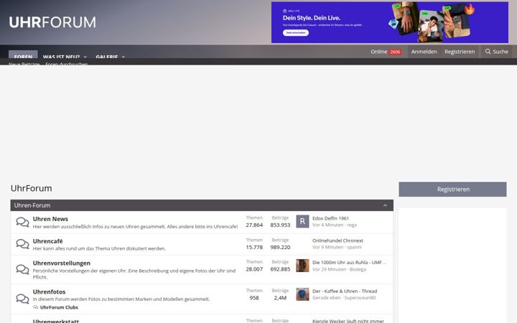Open user profile rega

(352, 225)
